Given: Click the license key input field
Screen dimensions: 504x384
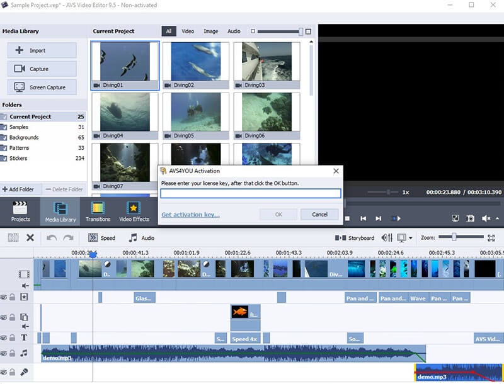Looking at the screenshot, I should (x=251, y=193).
